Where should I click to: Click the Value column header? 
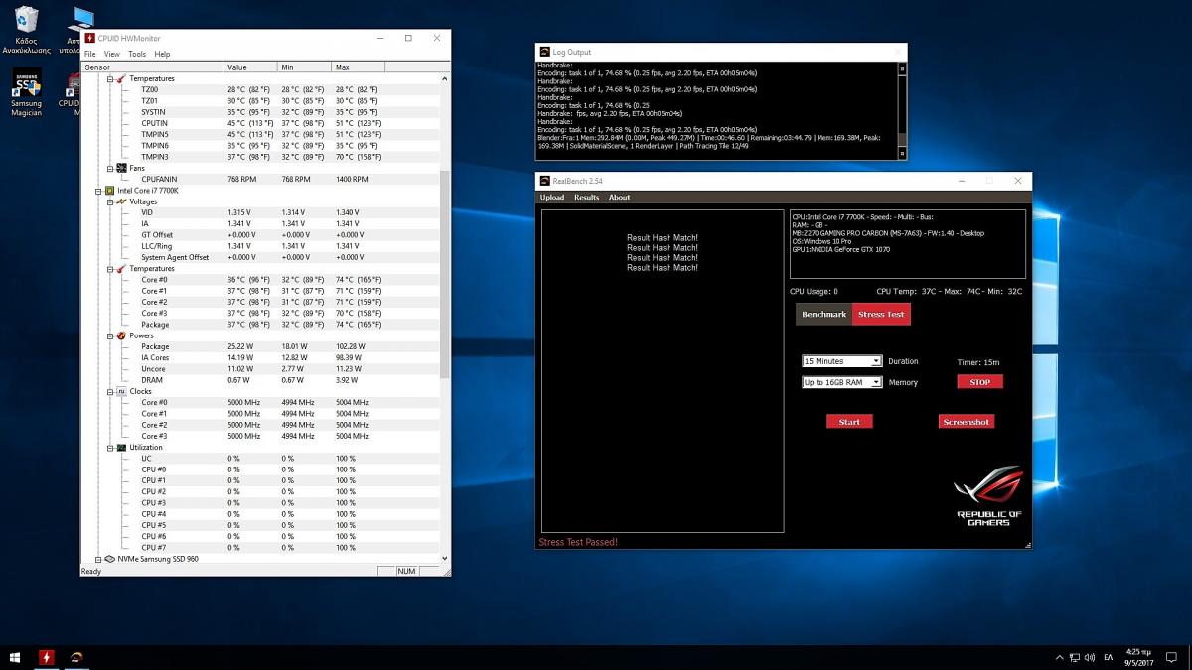[250, 67]
